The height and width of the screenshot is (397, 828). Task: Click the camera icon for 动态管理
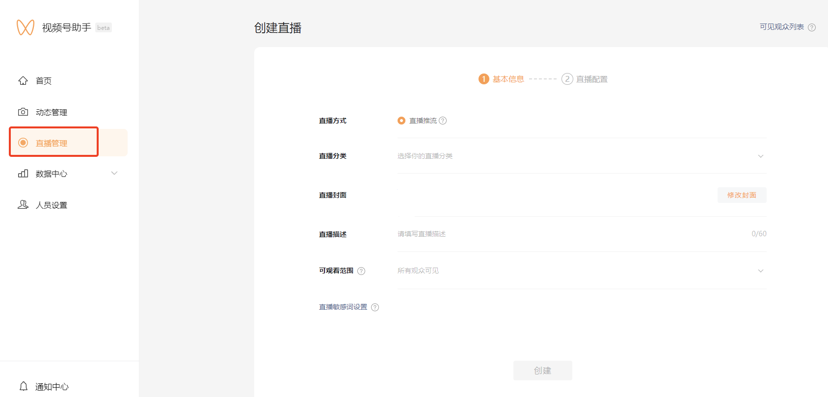pos(23,112)
